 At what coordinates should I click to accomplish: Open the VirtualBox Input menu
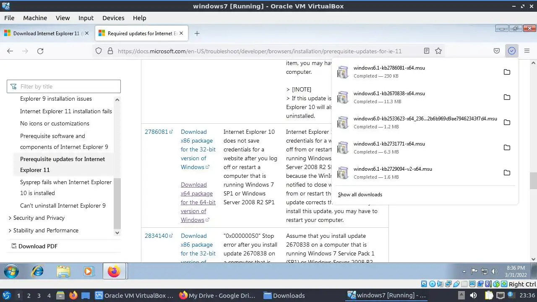click(x=86, y=18)
